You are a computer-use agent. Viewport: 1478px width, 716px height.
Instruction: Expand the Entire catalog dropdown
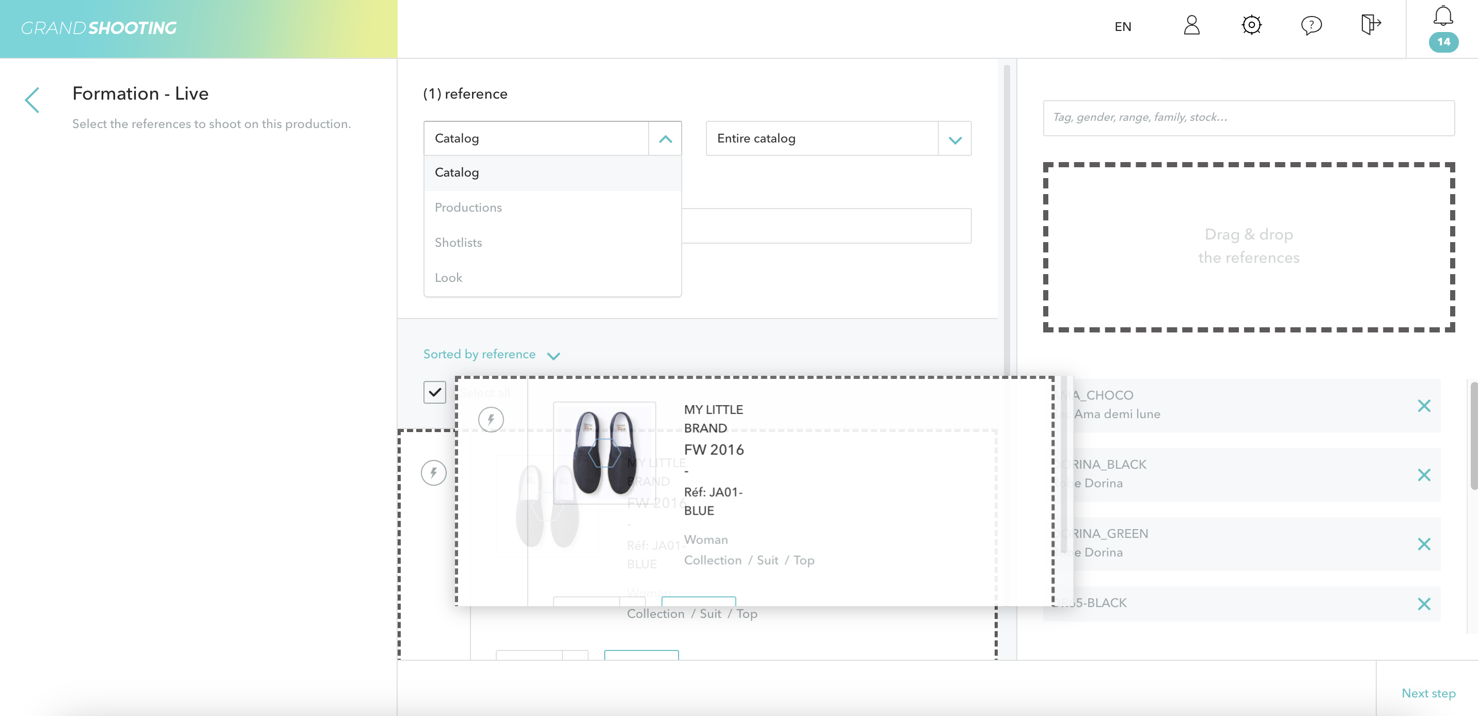click(x=954, y=139)
